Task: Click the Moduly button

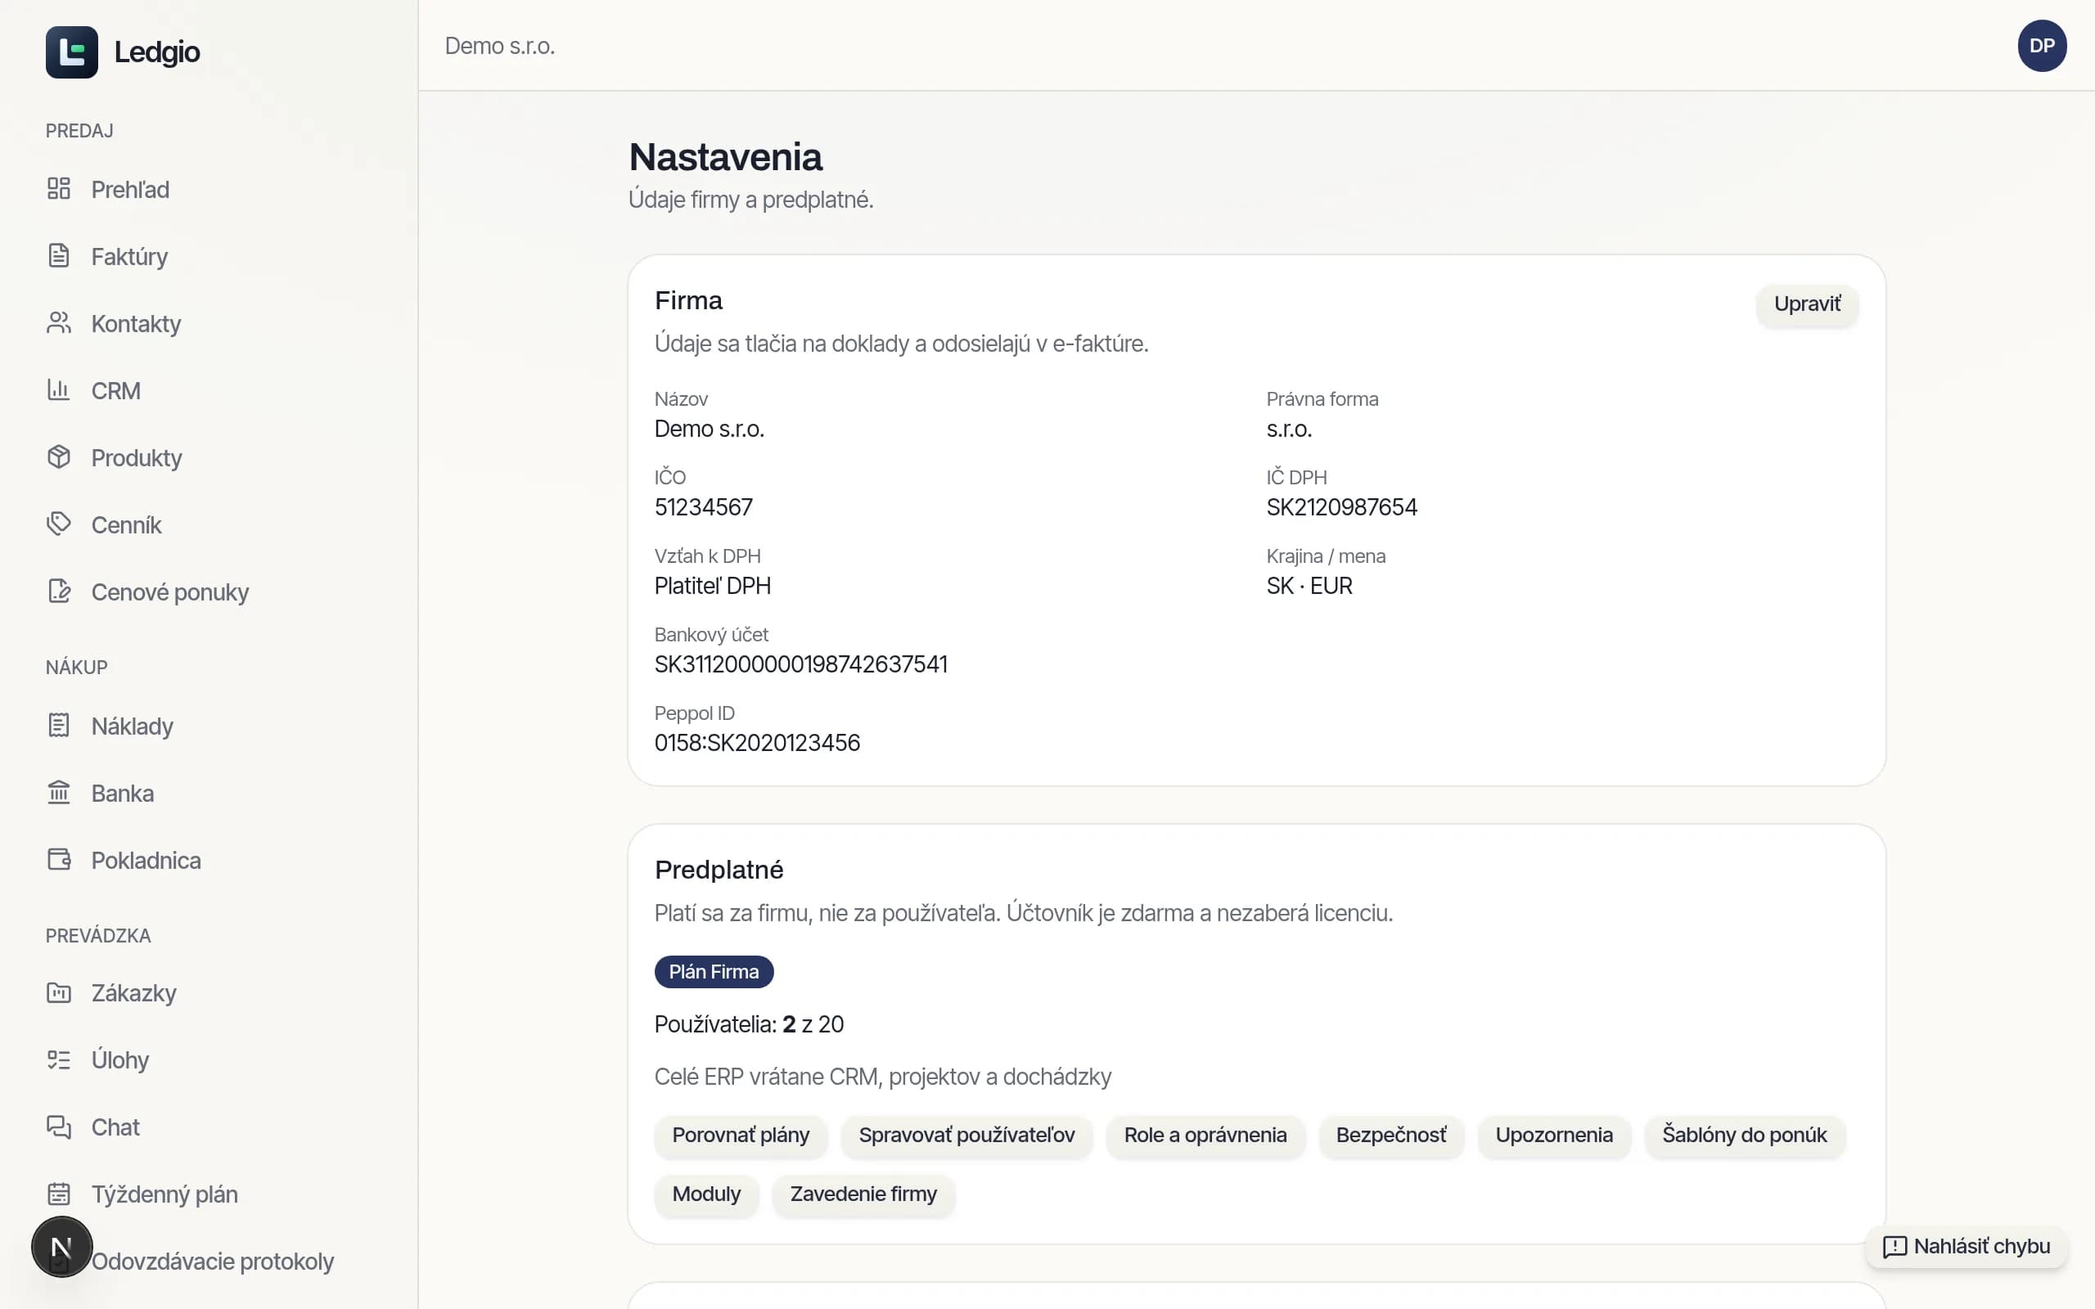Action: tap(706, 1194)
